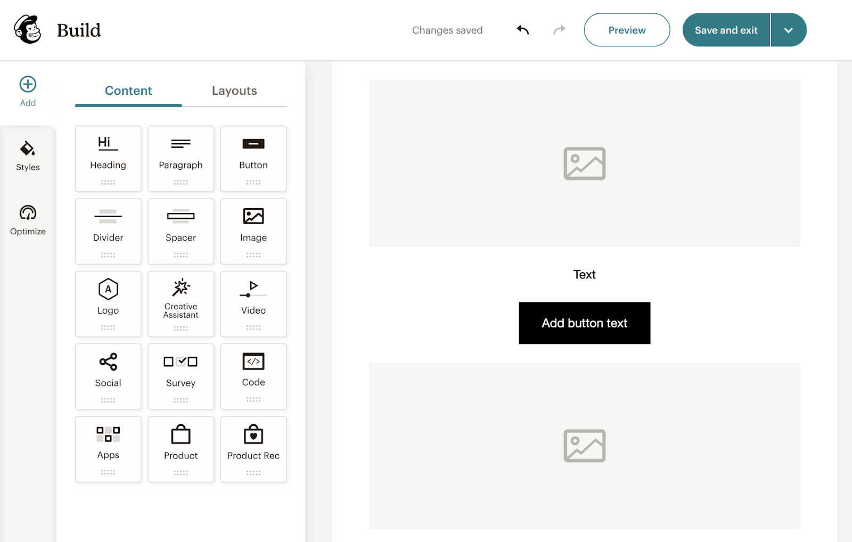
Task: Add a Spacer block
Action: [181, 231]
